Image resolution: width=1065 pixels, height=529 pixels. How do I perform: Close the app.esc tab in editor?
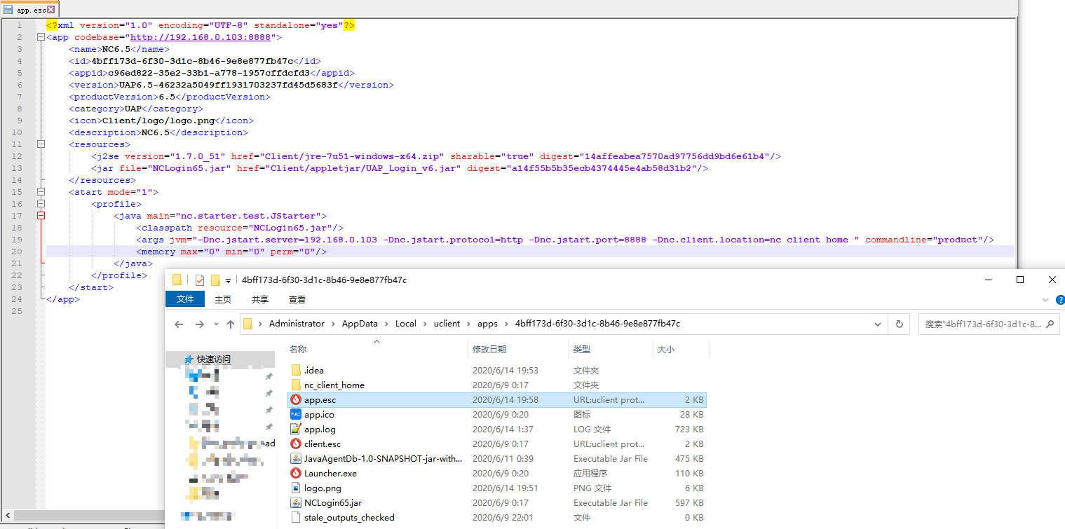pos(50,10)
